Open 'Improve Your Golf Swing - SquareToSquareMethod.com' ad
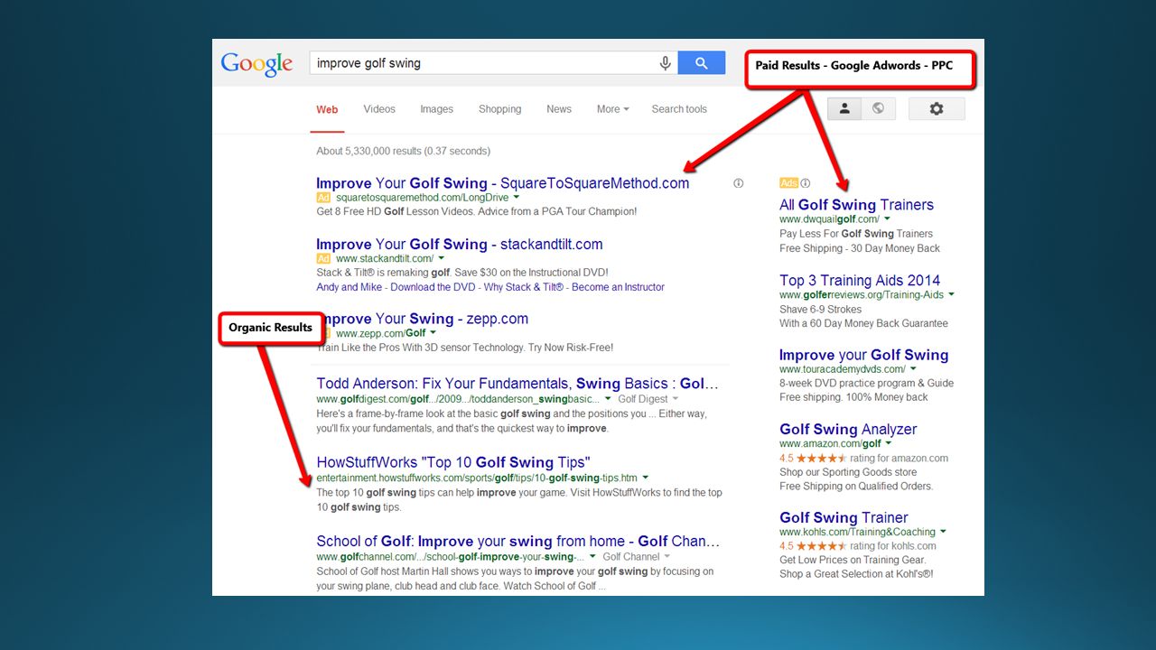 502,183
